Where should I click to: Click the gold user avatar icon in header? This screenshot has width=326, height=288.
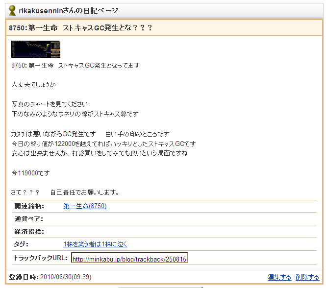click(12, 10)
